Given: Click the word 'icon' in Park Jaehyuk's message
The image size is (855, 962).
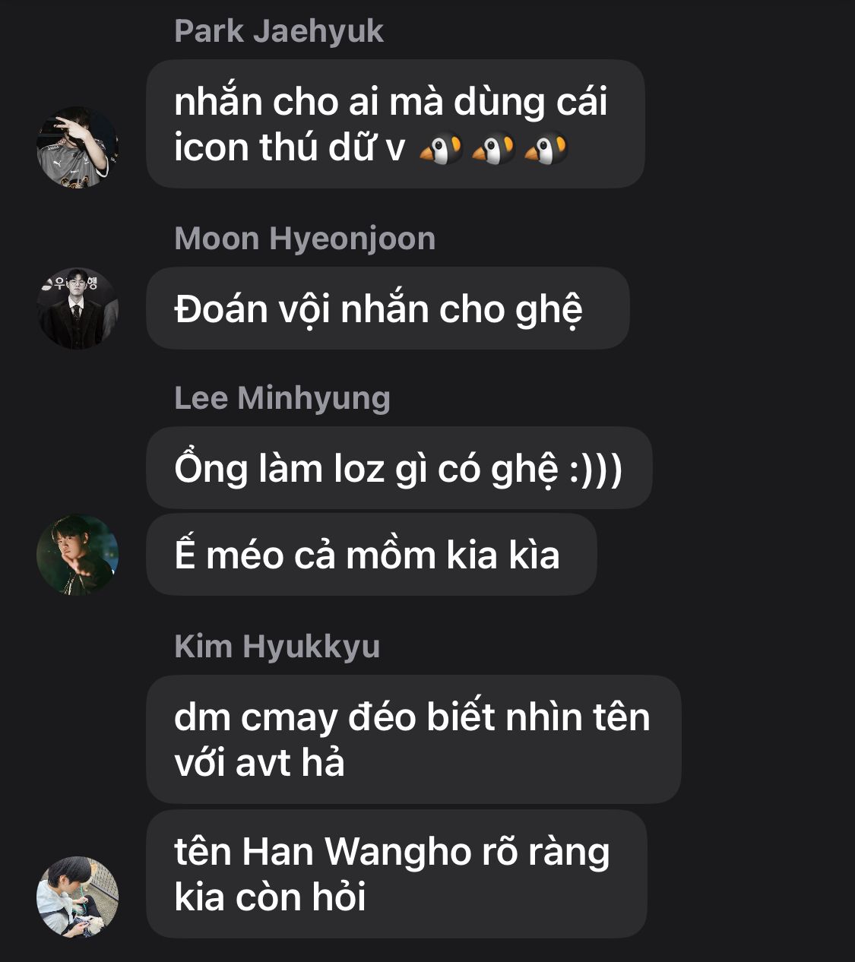Looking at the screenshot, I should [x=213, y=147].
